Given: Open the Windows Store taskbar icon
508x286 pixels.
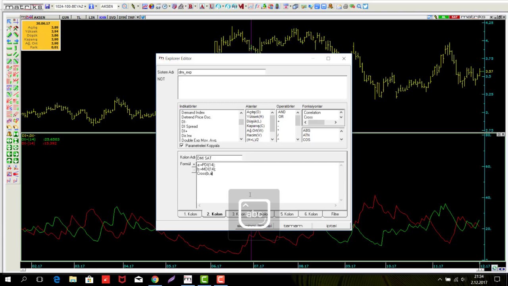Looking at the screenshot, I should pyautogui.click(x=89, y=280).
